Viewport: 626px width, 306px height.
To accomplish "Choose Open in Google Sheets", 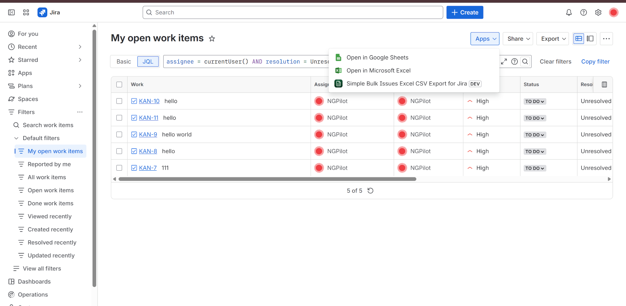I will (x=377, y=57).
